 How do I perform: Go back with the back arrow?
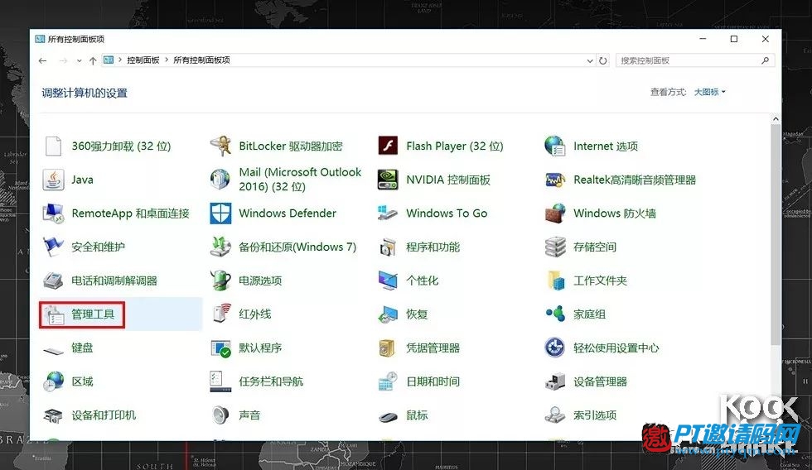coord(42,60)
